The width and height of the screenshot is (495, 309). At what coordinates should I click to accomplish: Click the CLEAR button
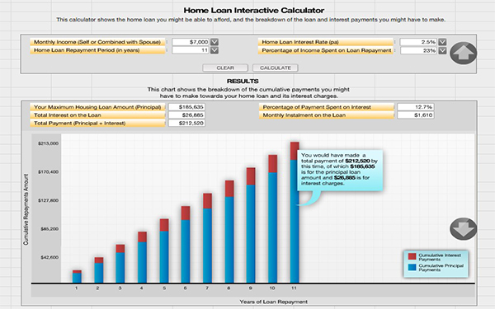point(225,68)
